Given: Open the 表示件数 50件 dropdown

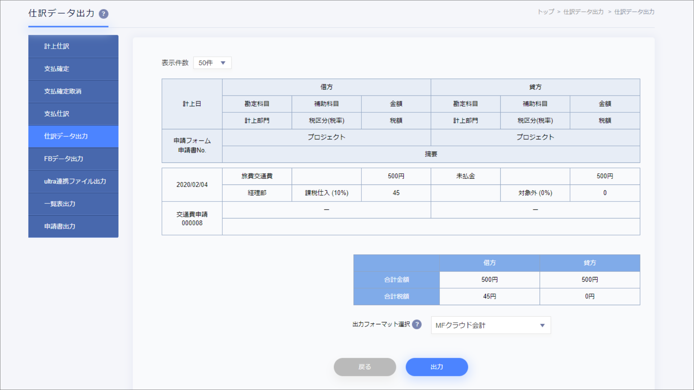Looking at the screenshot, I should pyautogui.click(x=212, y=63).
